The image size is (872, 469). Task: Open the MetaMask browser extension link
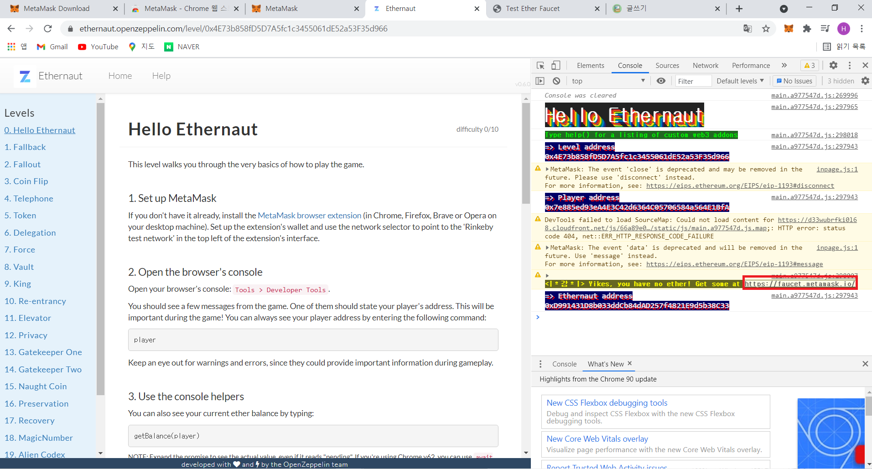309,216
